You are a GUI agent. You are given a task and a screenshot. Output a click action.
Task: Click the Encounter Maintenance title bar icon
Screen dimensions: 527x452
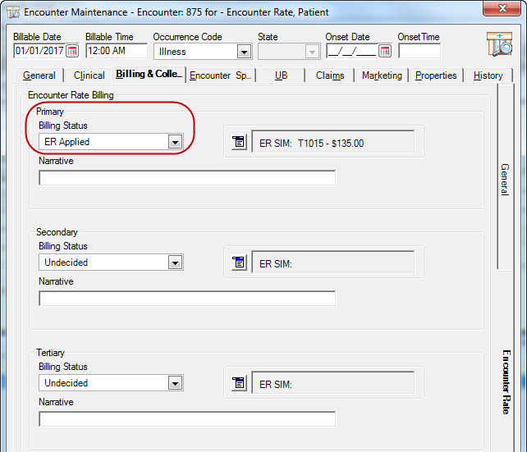13,12
